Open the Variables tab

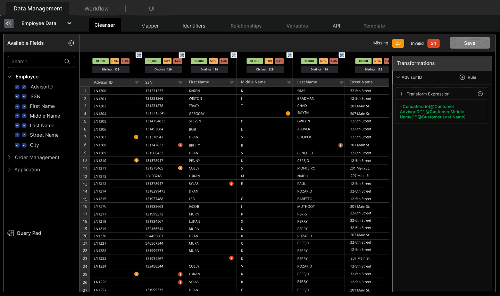[x=297, y=26]
